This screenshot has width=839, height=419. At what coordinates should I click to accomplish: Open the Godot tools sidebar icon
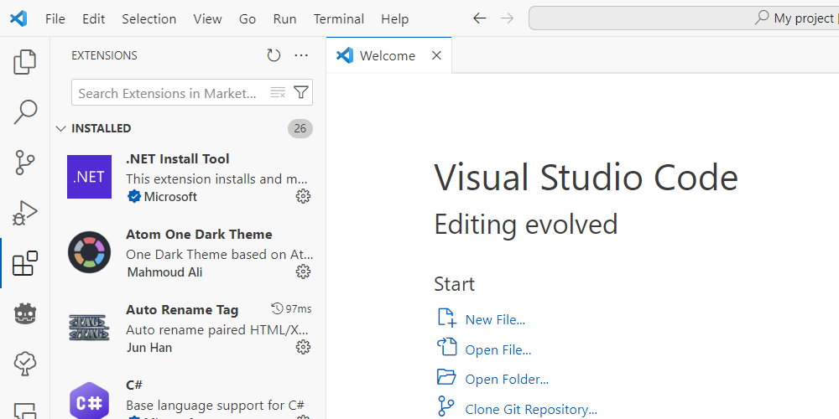[25, 313]
